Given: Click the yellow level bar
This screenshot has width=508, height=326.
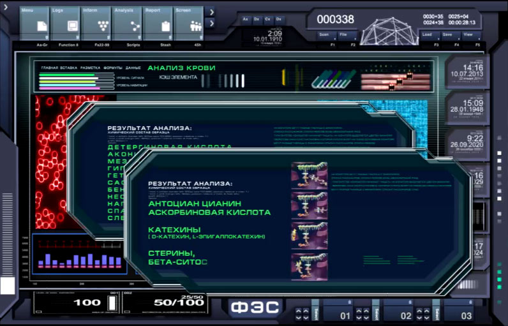Looking at the screenshot, I should (76, 82).
